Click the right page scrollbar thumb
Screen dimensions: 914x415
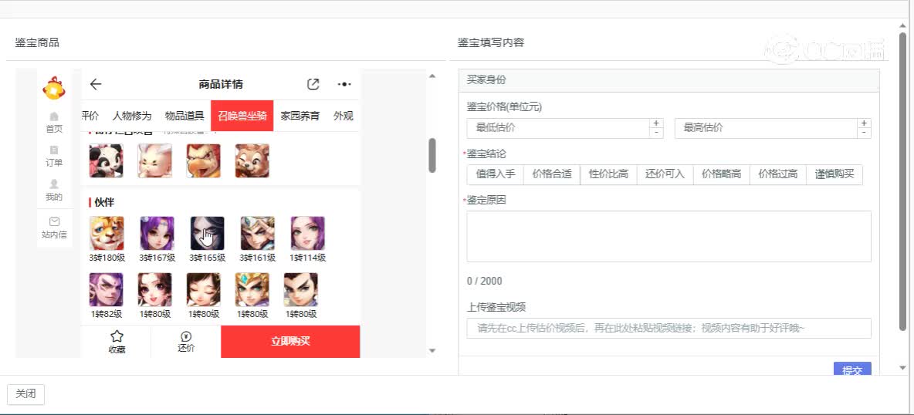903,181
